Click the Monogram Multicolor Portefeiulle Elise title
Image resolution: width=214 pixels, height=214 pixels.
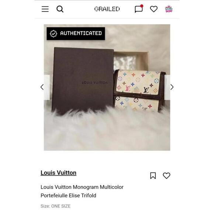point(82,191)
